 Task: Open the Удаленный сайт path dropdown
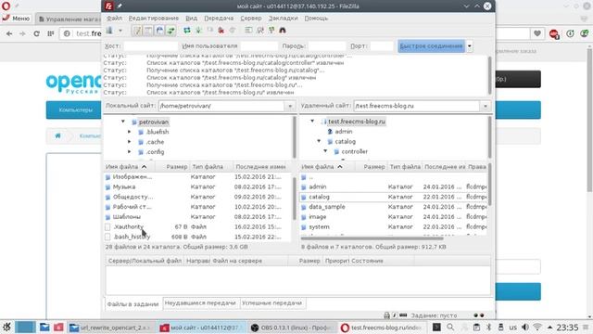pyautogui.click(x=486, y=106)
